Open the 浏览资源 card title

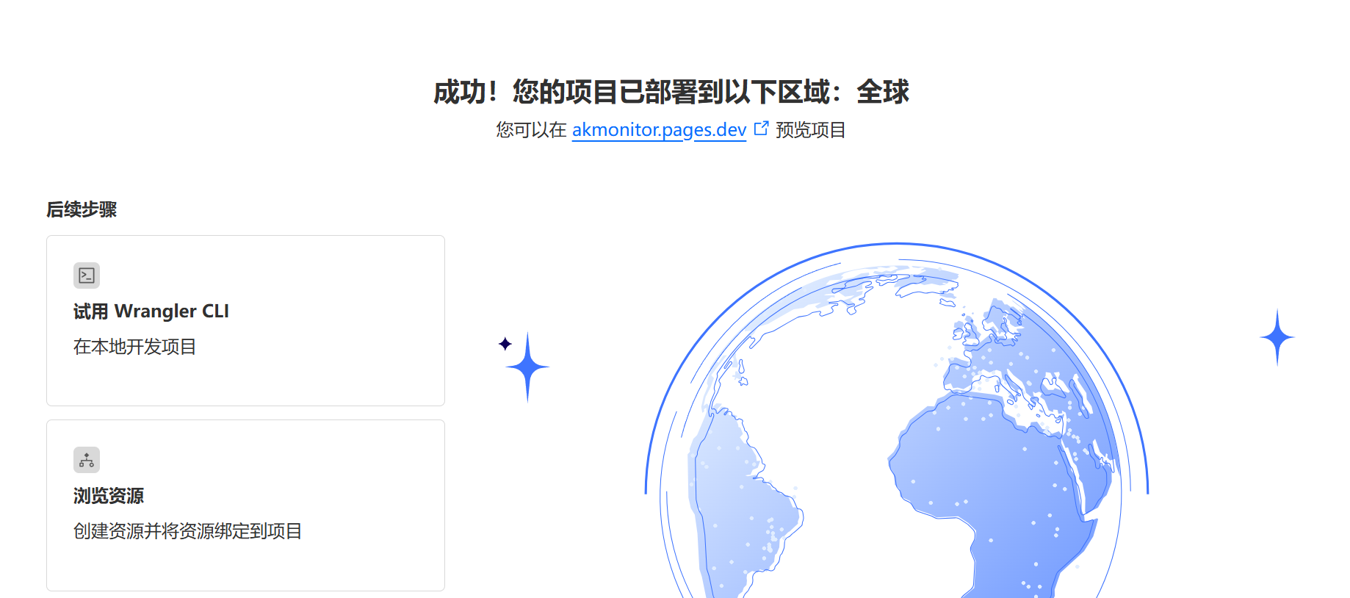coord(109,496)
